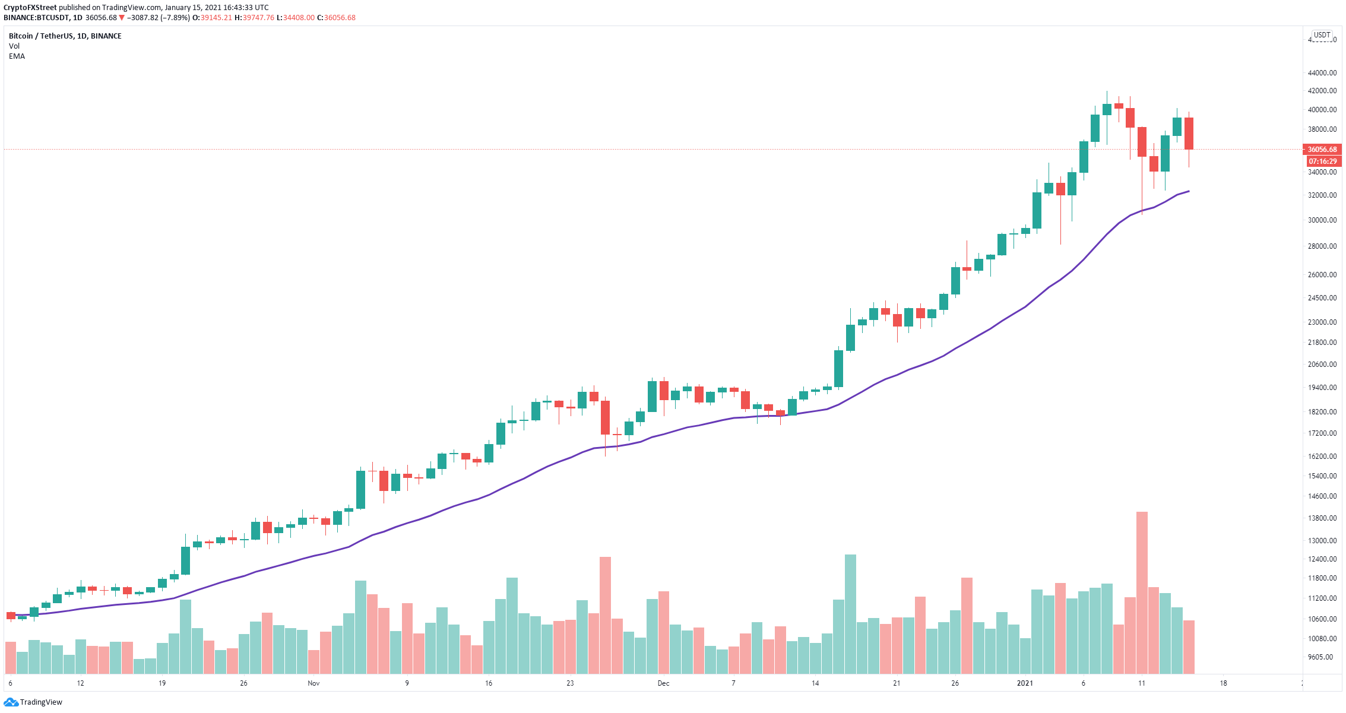Click the Nov marker on the time axis

313,683
